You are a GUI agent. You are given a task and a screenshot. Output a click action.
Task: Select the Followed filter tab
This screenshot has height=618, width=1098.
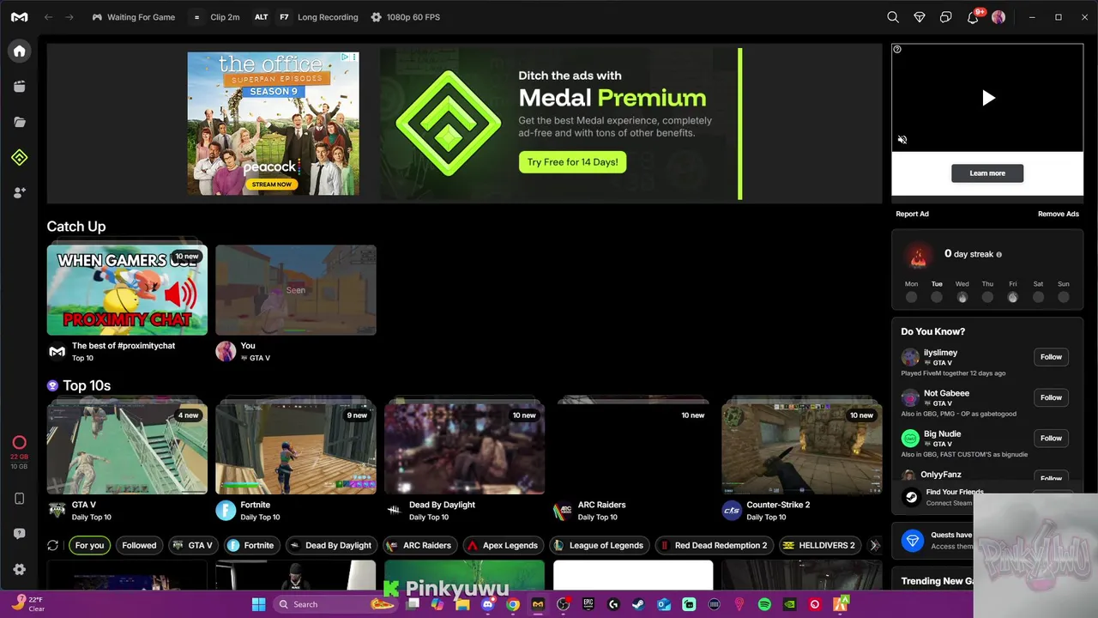(x=139, y=545)
